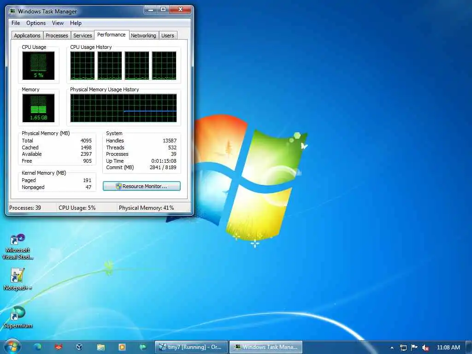Switch to the Applications tab
The width and height of the screenshot is (472, 354).
point(27,35)
